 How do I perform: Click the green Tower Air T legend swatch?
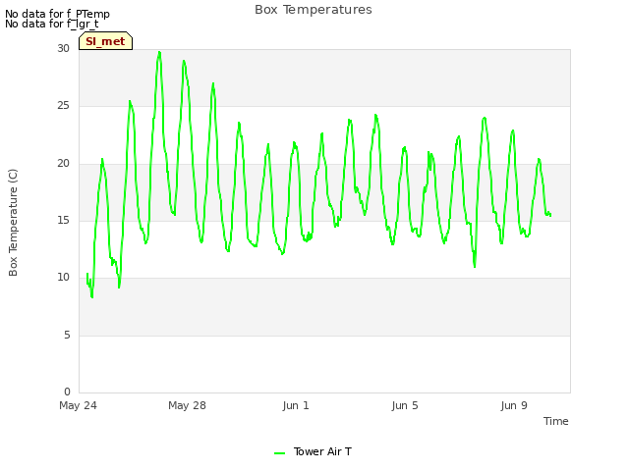[279, 453]
